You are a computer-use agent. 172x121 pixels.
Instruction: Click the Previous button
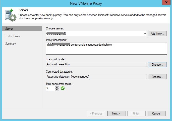[96, 114]
